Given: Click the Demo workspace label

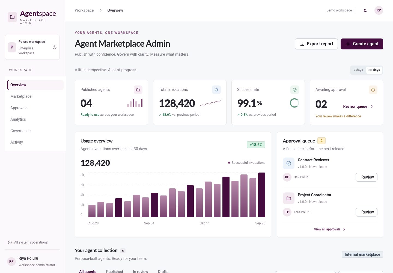Looking at the screenshot, I should click(339, 10).
